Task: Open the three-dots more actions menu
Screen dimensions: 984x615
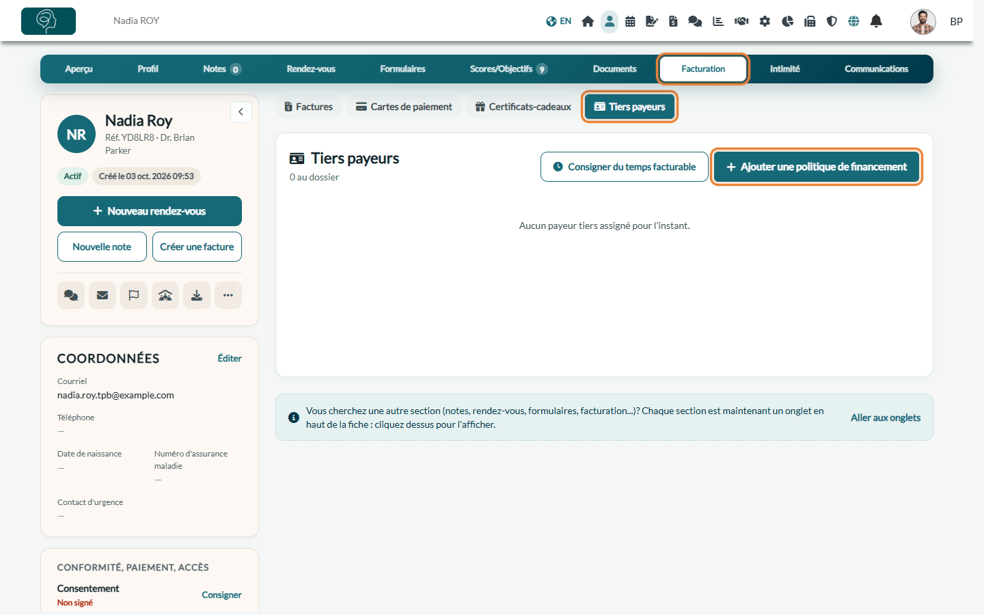Action: coord(228,295)
